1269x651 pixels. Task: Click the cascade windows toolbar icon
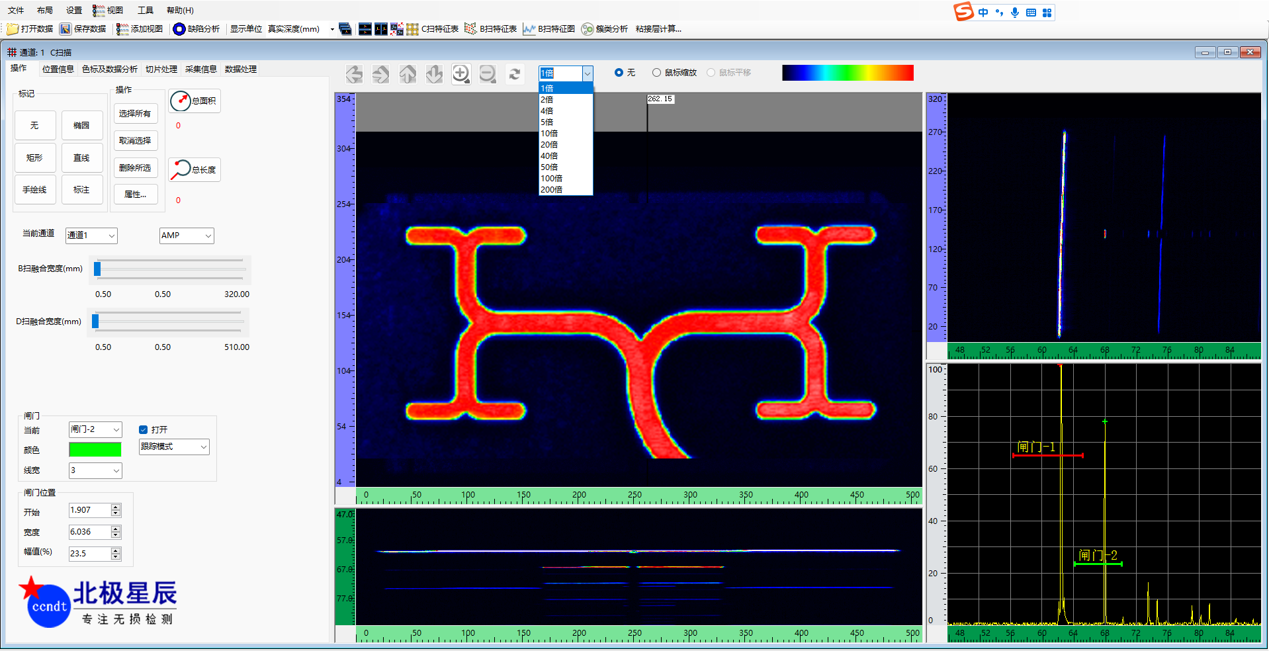[345, 29]
